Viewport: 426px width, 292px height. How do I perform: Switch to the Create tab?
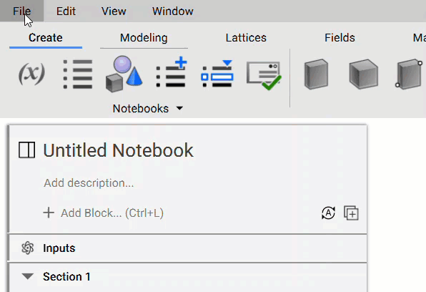[46, 38]
